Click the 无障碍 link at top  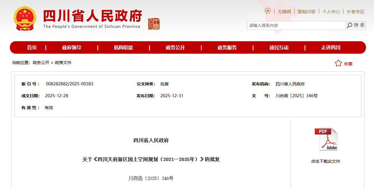tap(284, 12)
